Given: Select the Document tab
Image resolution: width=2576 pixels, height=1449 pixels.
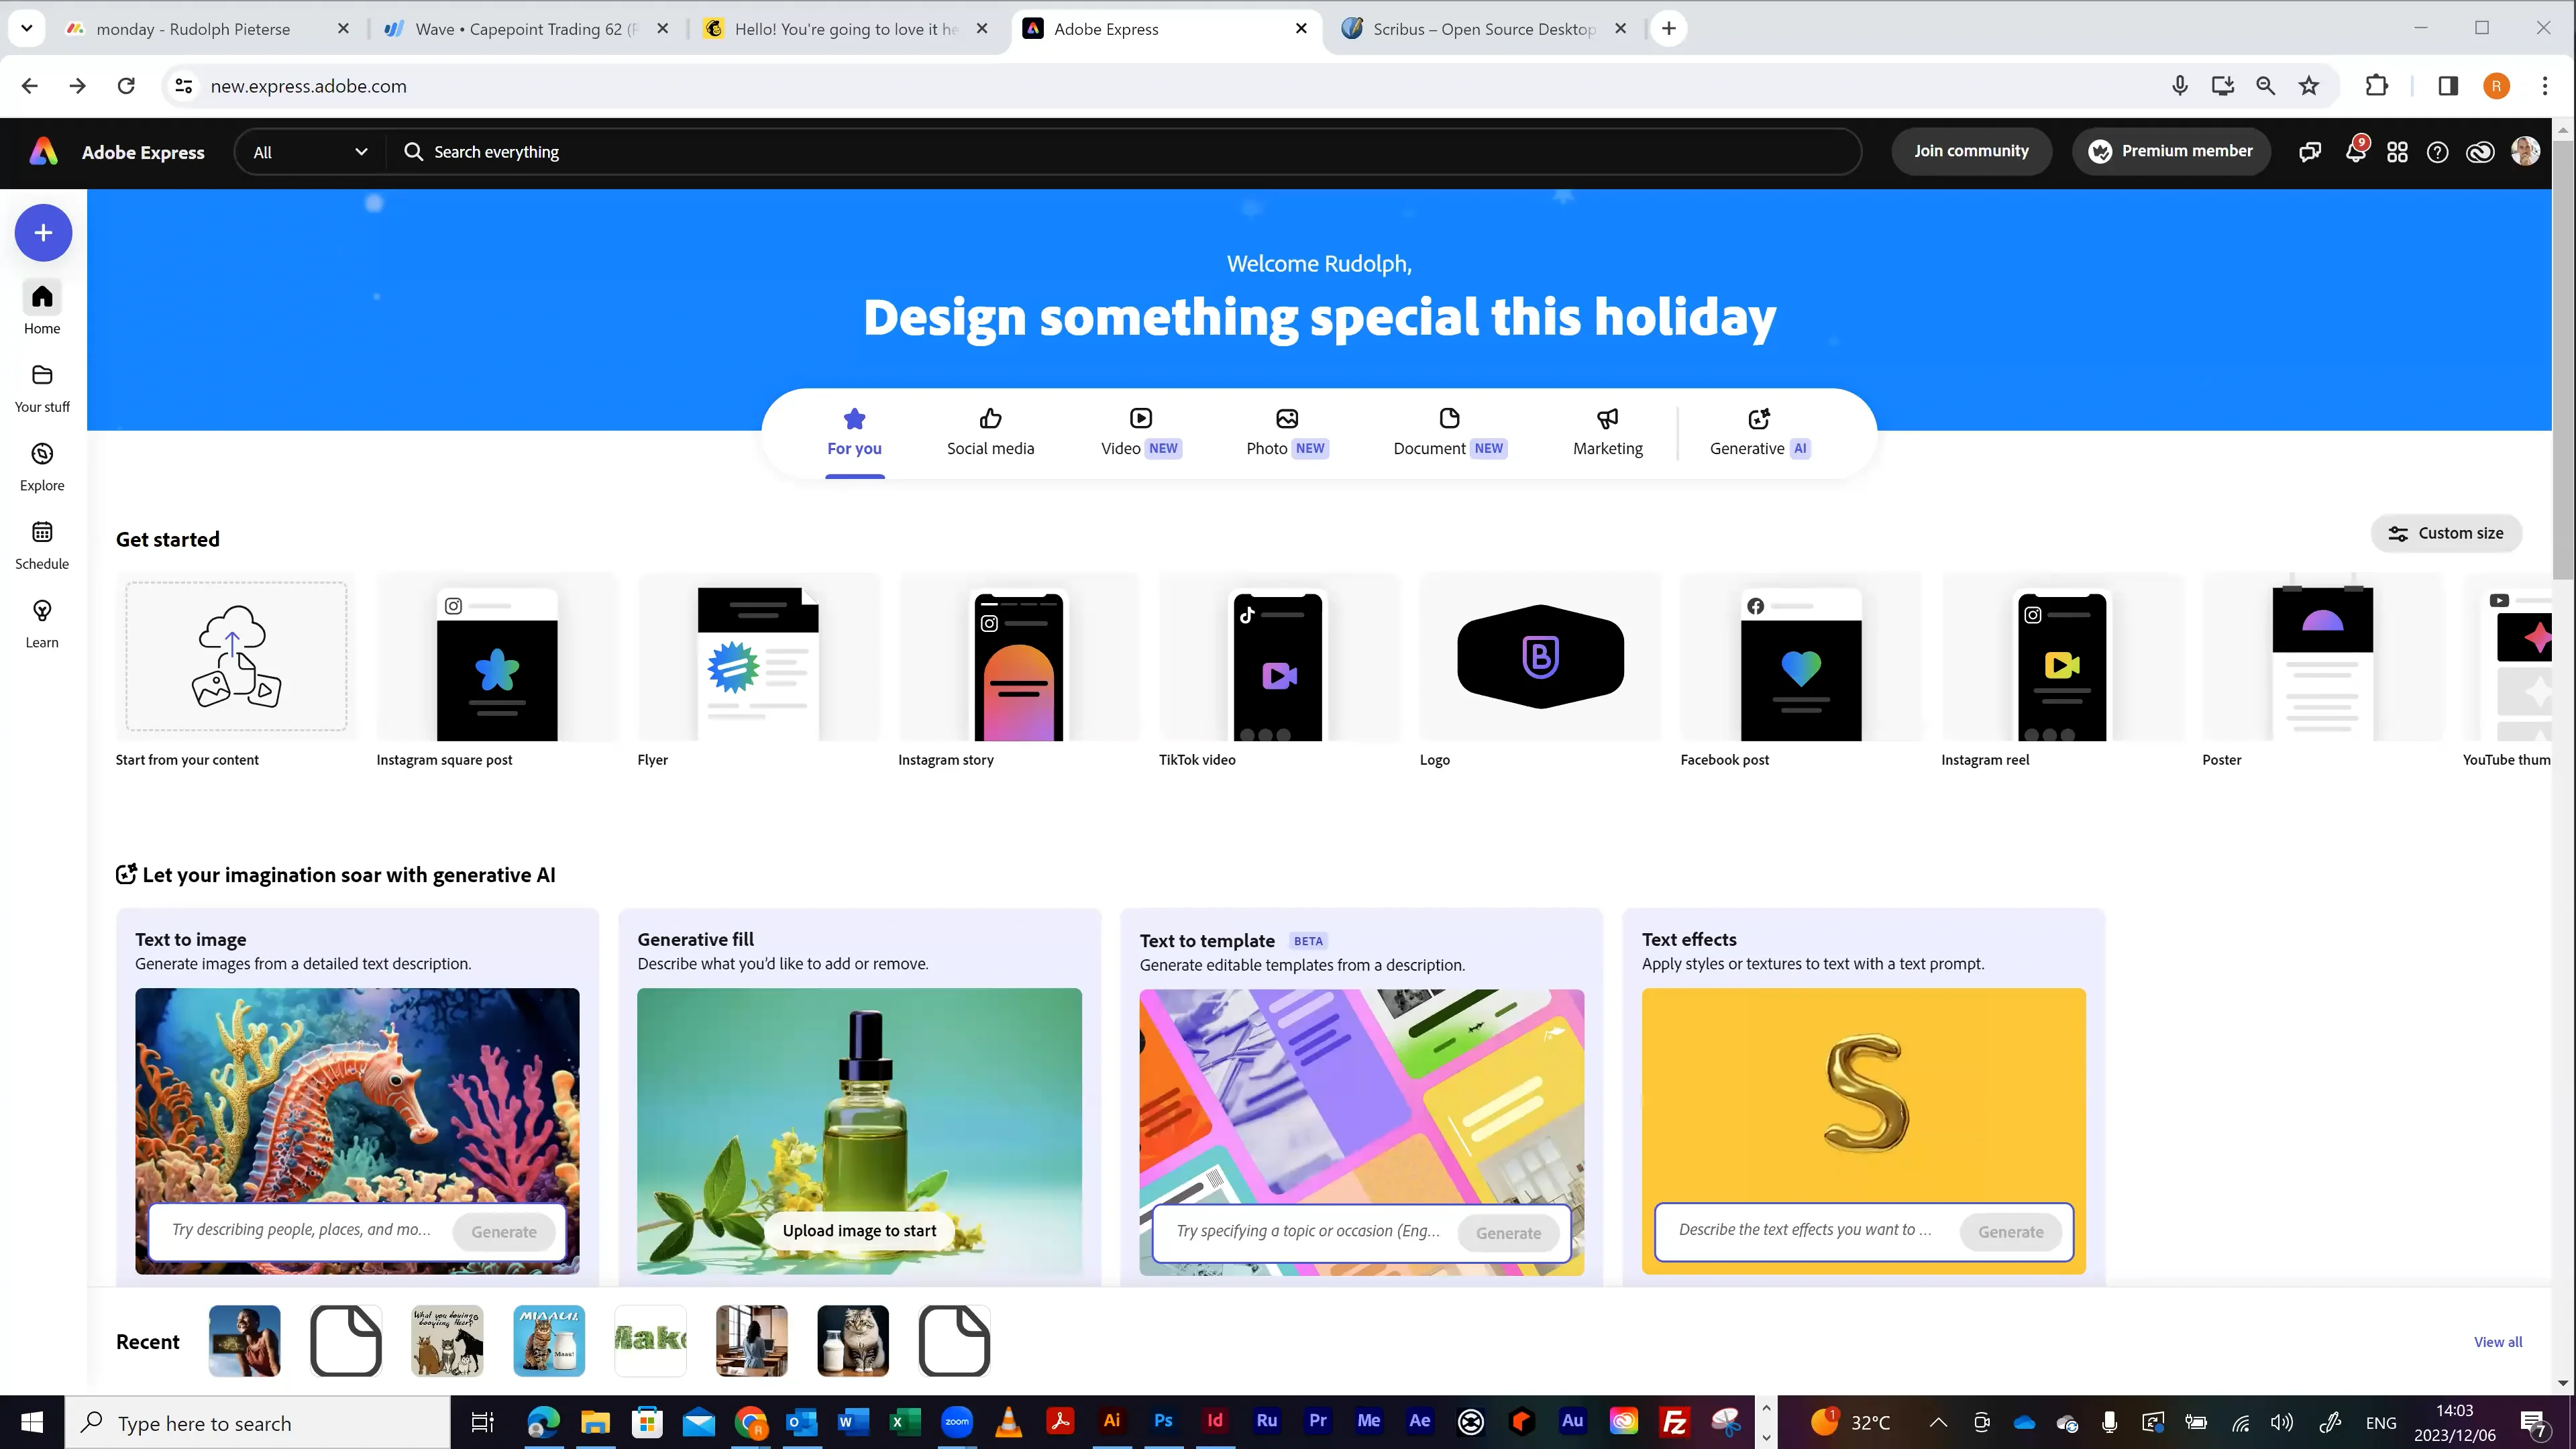Looking at the screenshot, I should click(x=1449, y=432).
